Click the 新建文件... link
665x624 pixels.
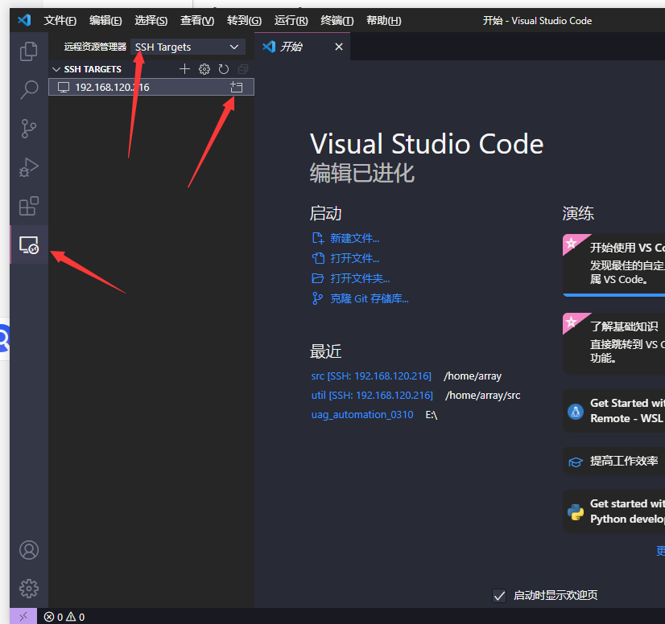(355, 239)
